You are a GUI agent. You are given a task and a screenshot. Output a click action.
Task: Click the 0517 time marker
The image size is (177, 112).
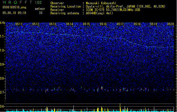[x=120, y=24]
